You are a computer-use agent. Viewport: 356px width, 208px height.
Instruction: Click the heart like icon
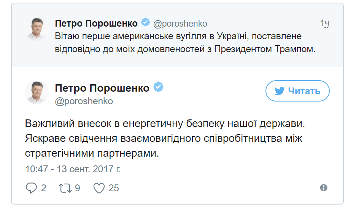coord(99,188)
